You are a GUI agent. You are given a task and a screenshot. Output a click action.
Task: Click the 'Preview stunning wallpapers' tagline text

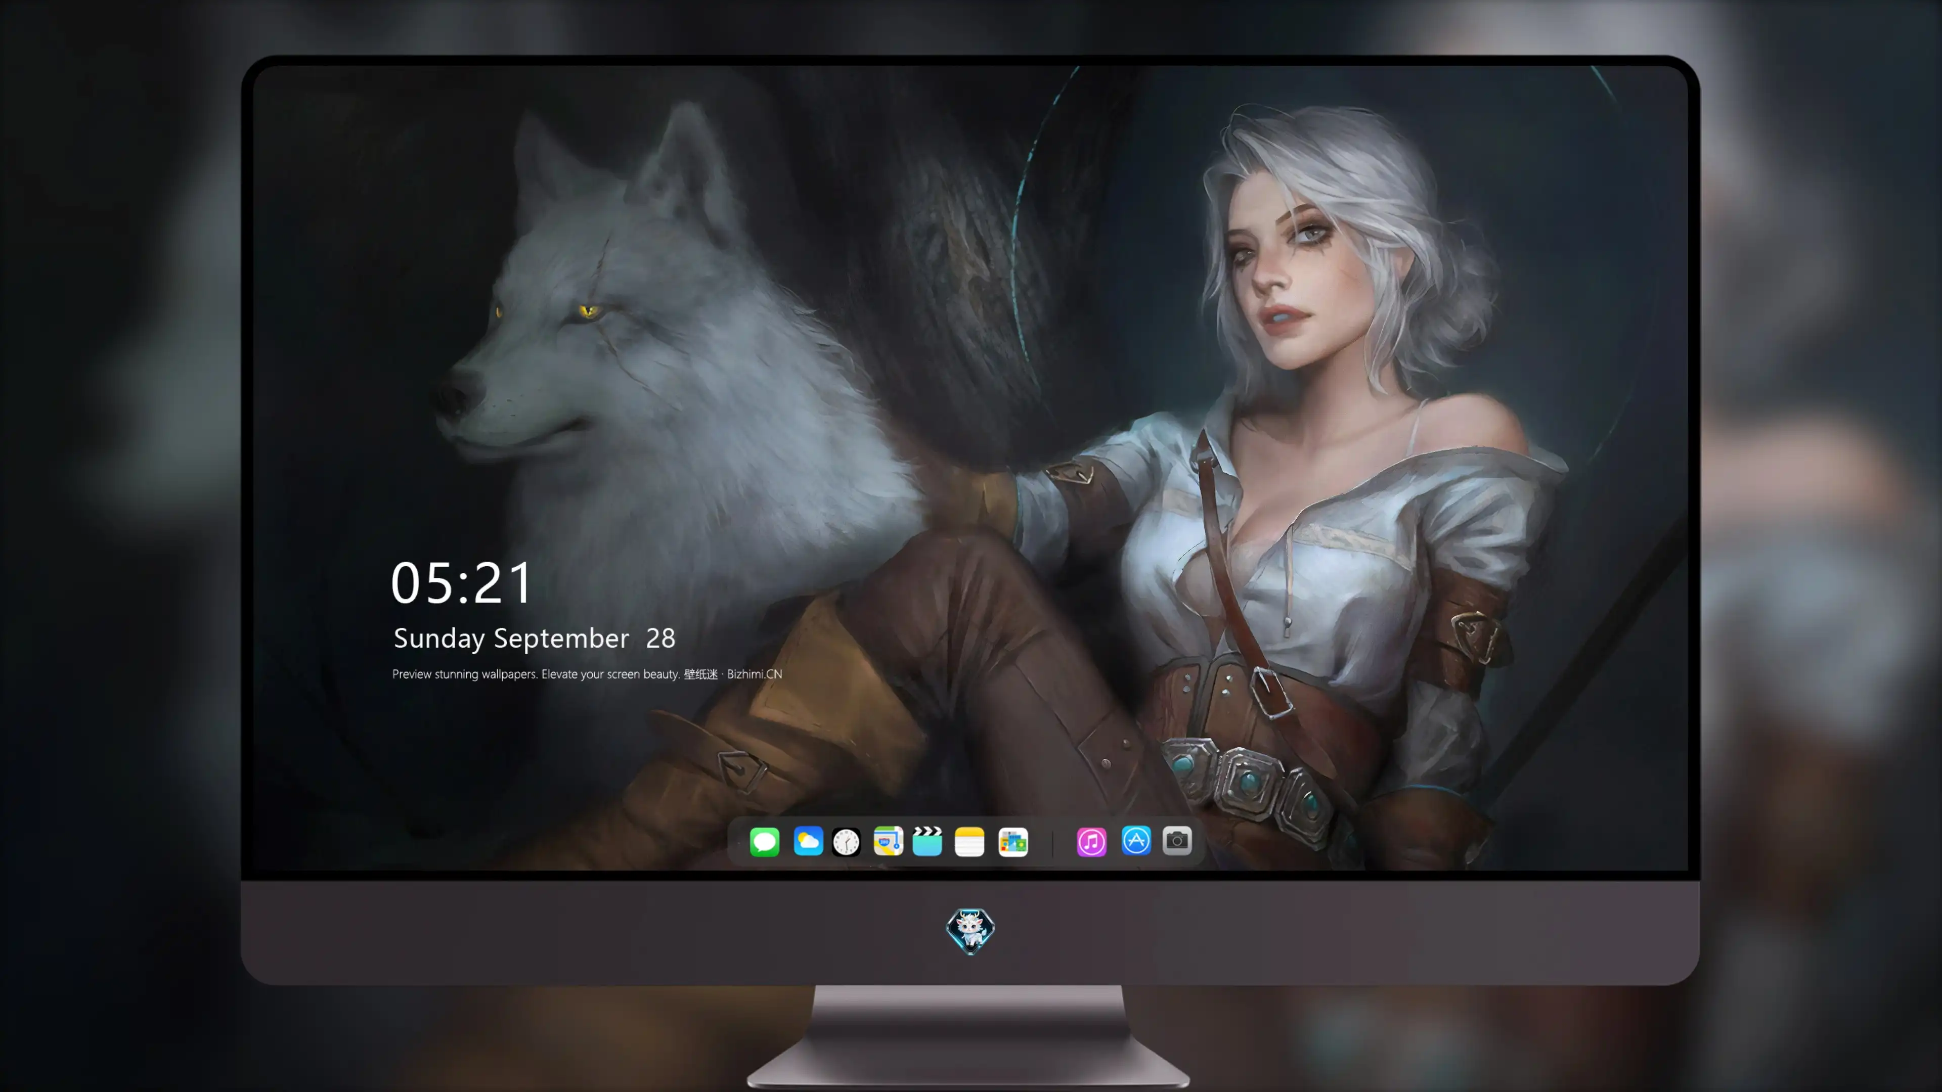tap(587, 674)
